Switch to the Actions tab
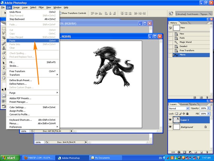 click(x=184, y=23)
